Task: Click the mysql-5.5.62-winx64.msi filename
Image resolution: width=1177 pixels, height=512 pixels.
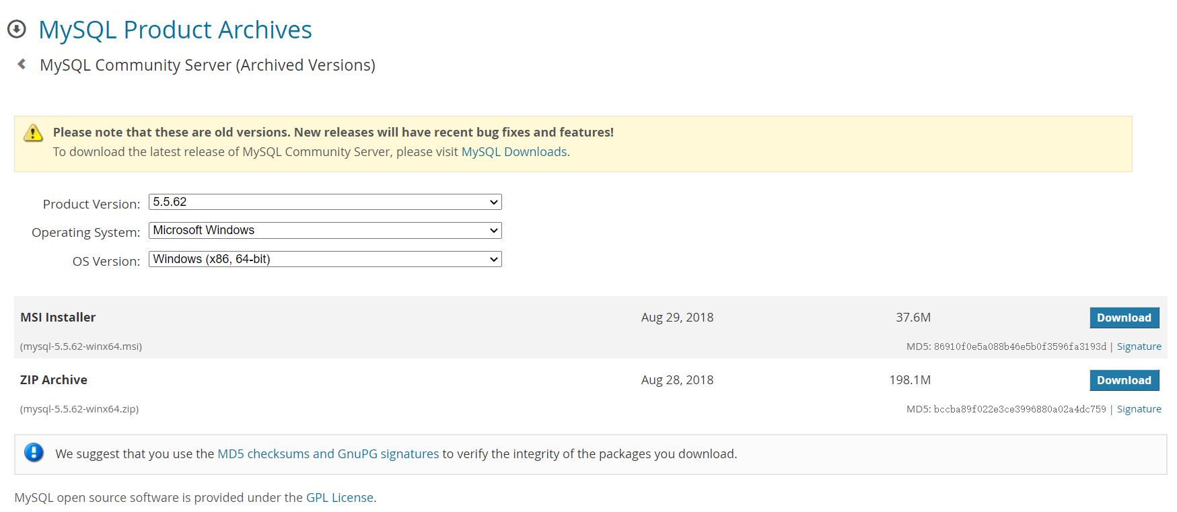Action: 81,346
